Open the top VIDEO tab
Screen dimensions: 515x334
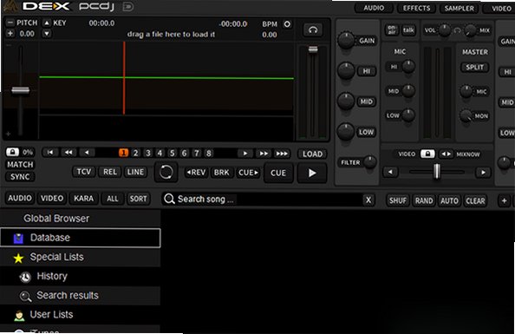[x=500, y=8]
